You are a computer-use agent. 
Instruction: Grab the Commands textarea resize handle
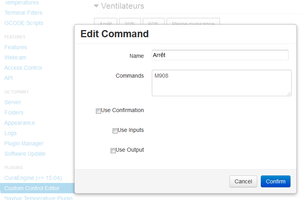(x=289, y=93)
